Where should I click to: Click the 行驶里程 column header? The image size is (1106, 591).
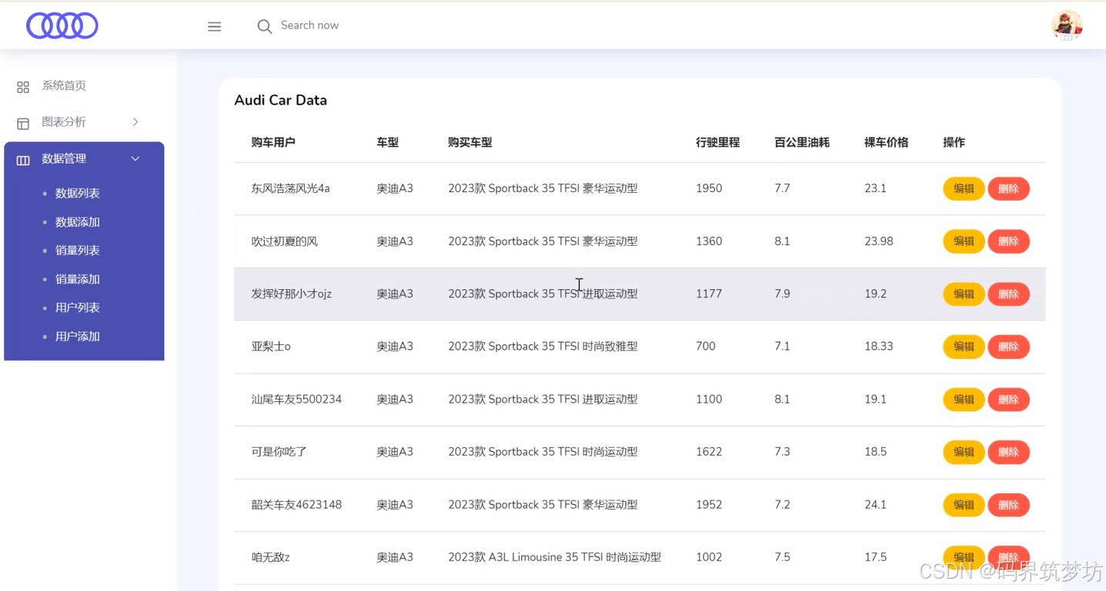click(717, 142)
